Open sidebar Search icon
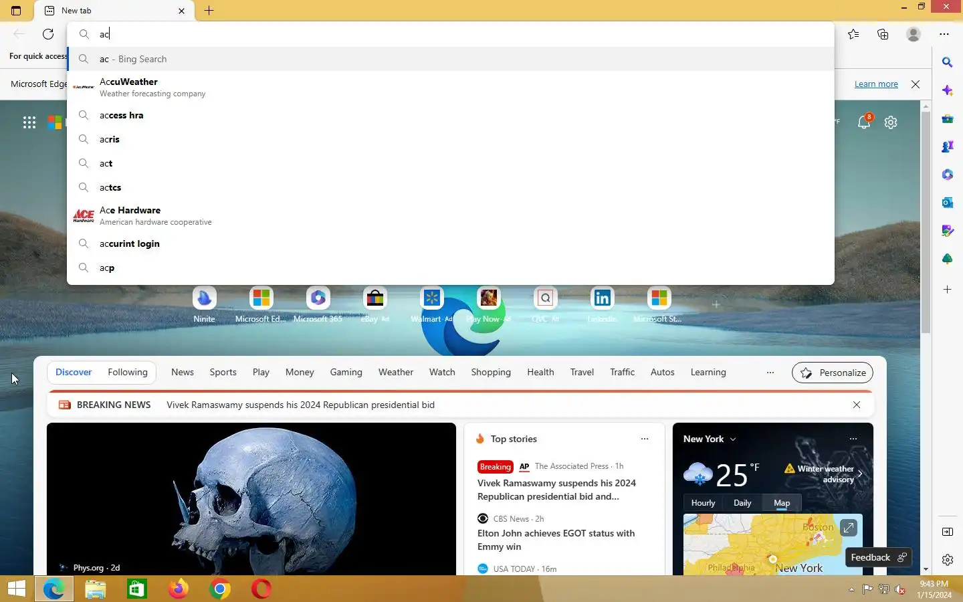The image size is (963, 602). (x=947, y=62)
